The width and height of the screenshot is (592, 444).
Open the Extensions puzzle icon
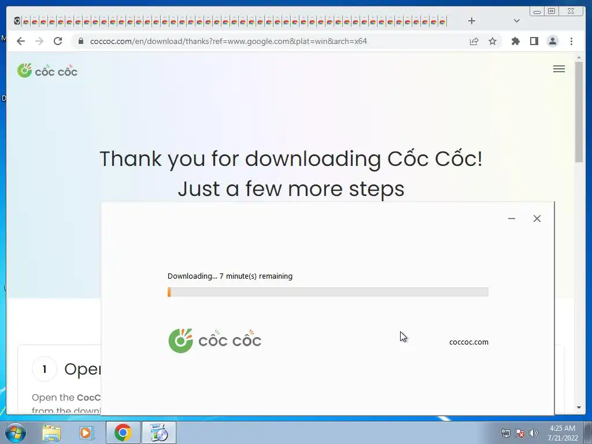(515, 41)
